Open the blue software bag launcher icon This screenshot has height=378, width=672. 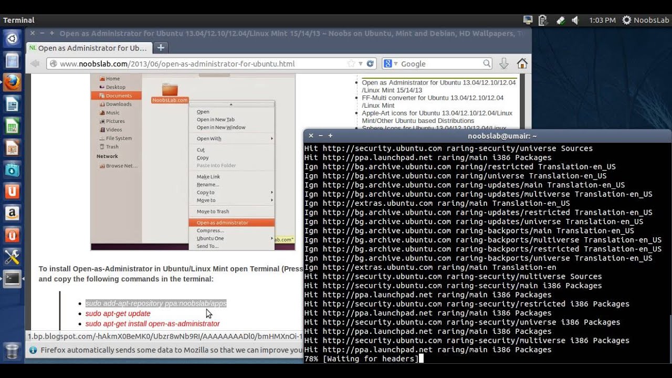point(12,170)
